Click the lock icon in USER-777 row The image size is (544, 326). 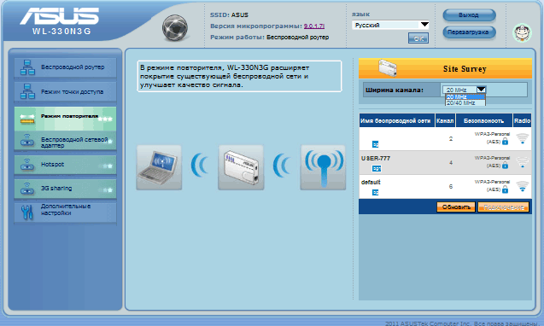point(506,166)
